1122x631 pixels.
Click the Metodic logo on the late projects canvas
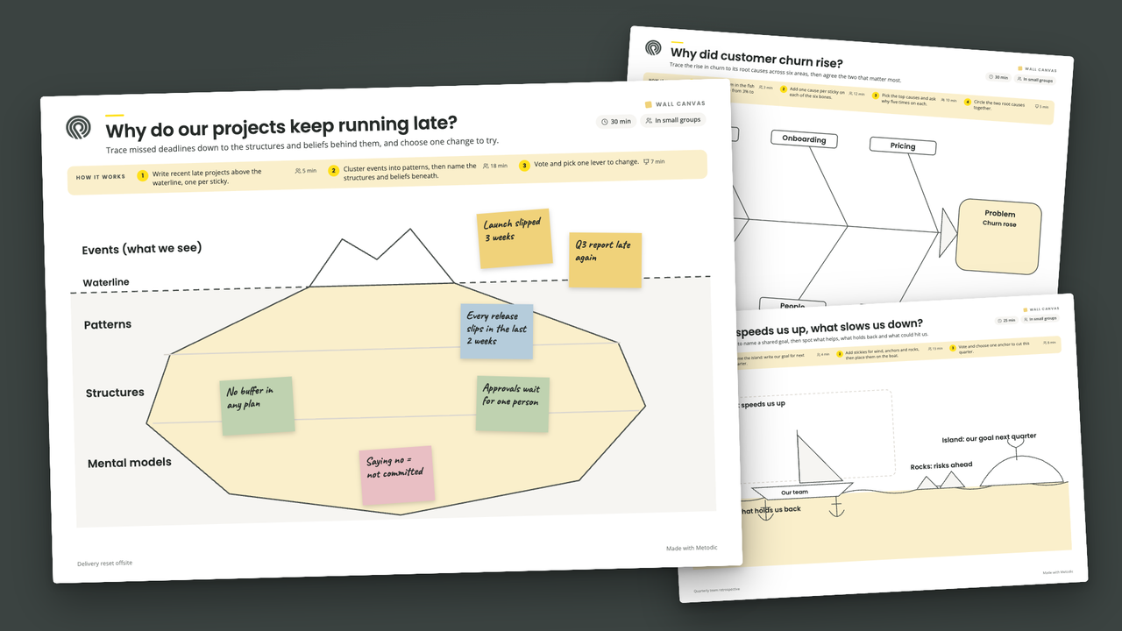pos(79,128)
